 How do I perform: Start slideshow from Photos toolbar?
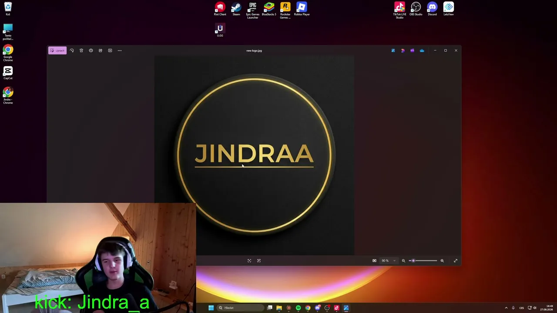pyautogui.click(x=110, y=50)
